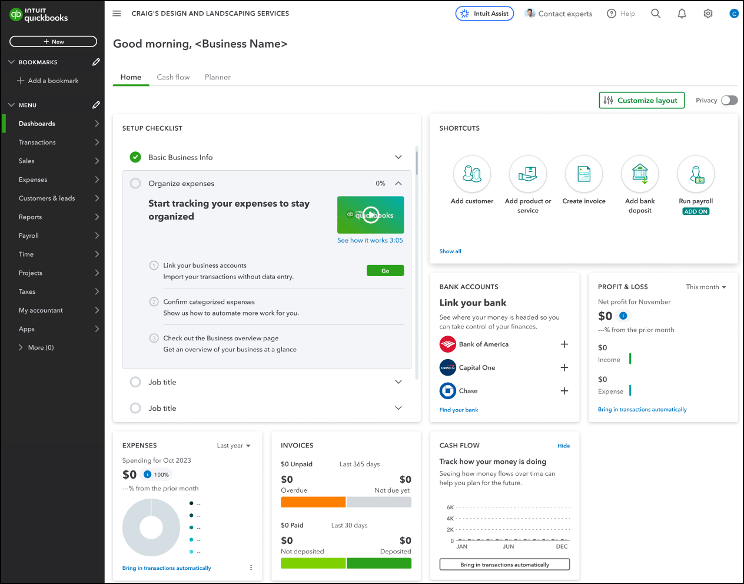Image resolution: width=744 pixels, height=584 pixels.
Task: Click the Create invoice shortcut icon
Action: coord(584,174)
